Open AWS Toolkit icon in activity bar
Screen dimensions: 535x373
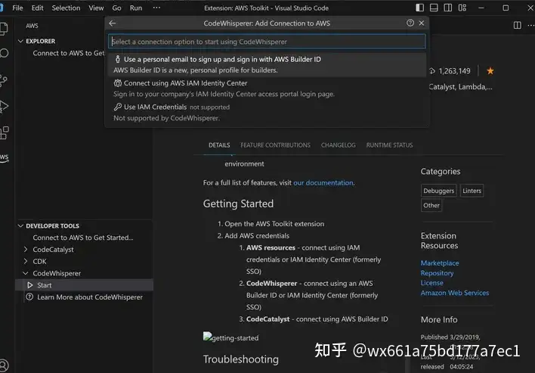[x=4, y=158]
